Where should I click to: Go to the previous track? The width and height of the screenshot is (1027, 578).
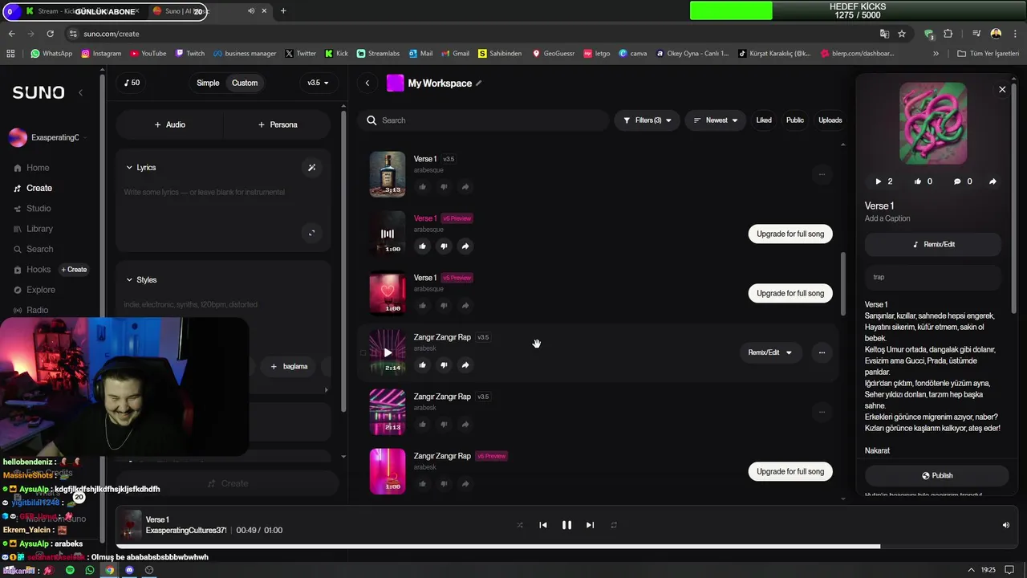(x=543, y=525)
